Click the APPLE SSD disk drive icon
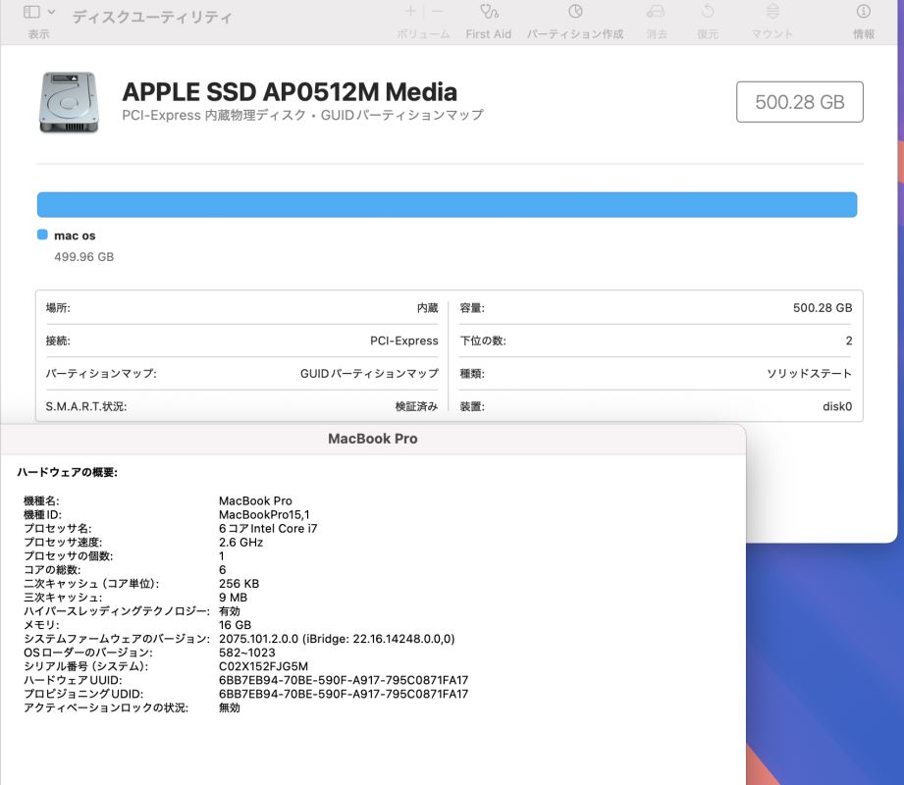The height and width of the screenshot is (785, 904). 69,102
